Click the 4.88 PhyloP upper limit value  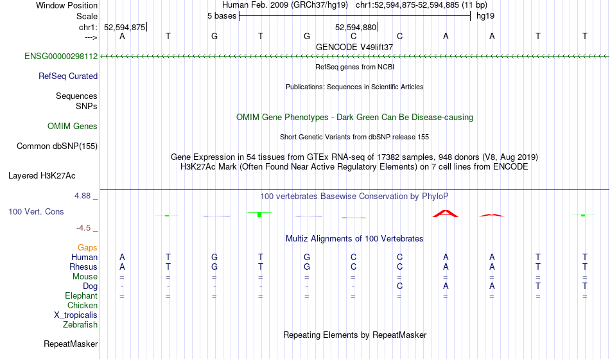coord(82,196)
